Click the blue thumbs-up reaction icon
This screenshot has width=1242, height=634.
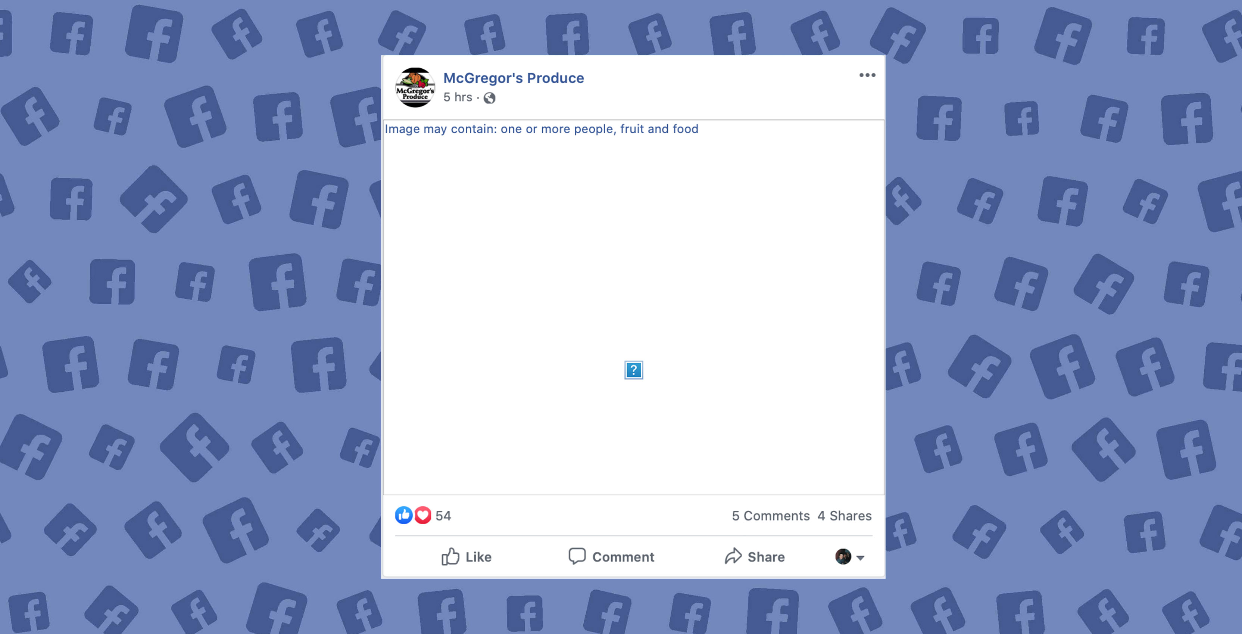point(403,515)
